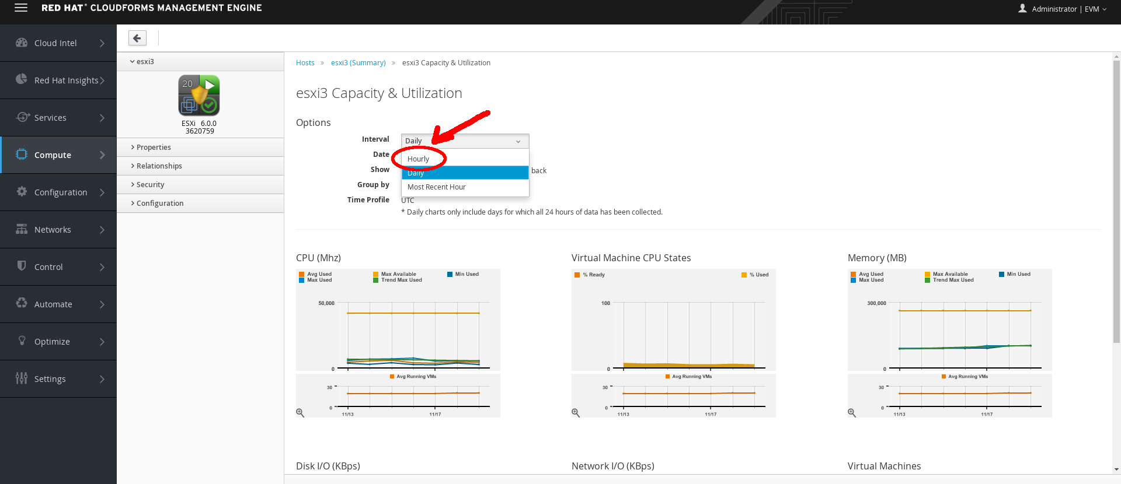Click the Memory (MB) chart area
Screen dimensions: 1121x484
point(950,320)
